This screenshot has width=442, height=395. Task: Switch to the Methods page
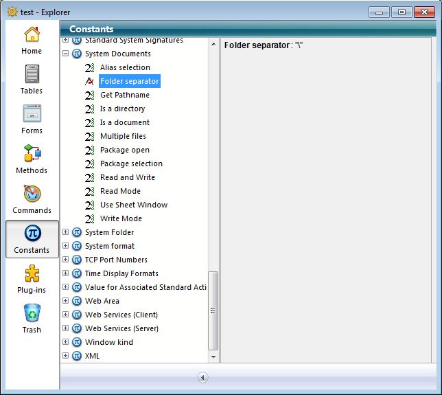tap(32, 159)
